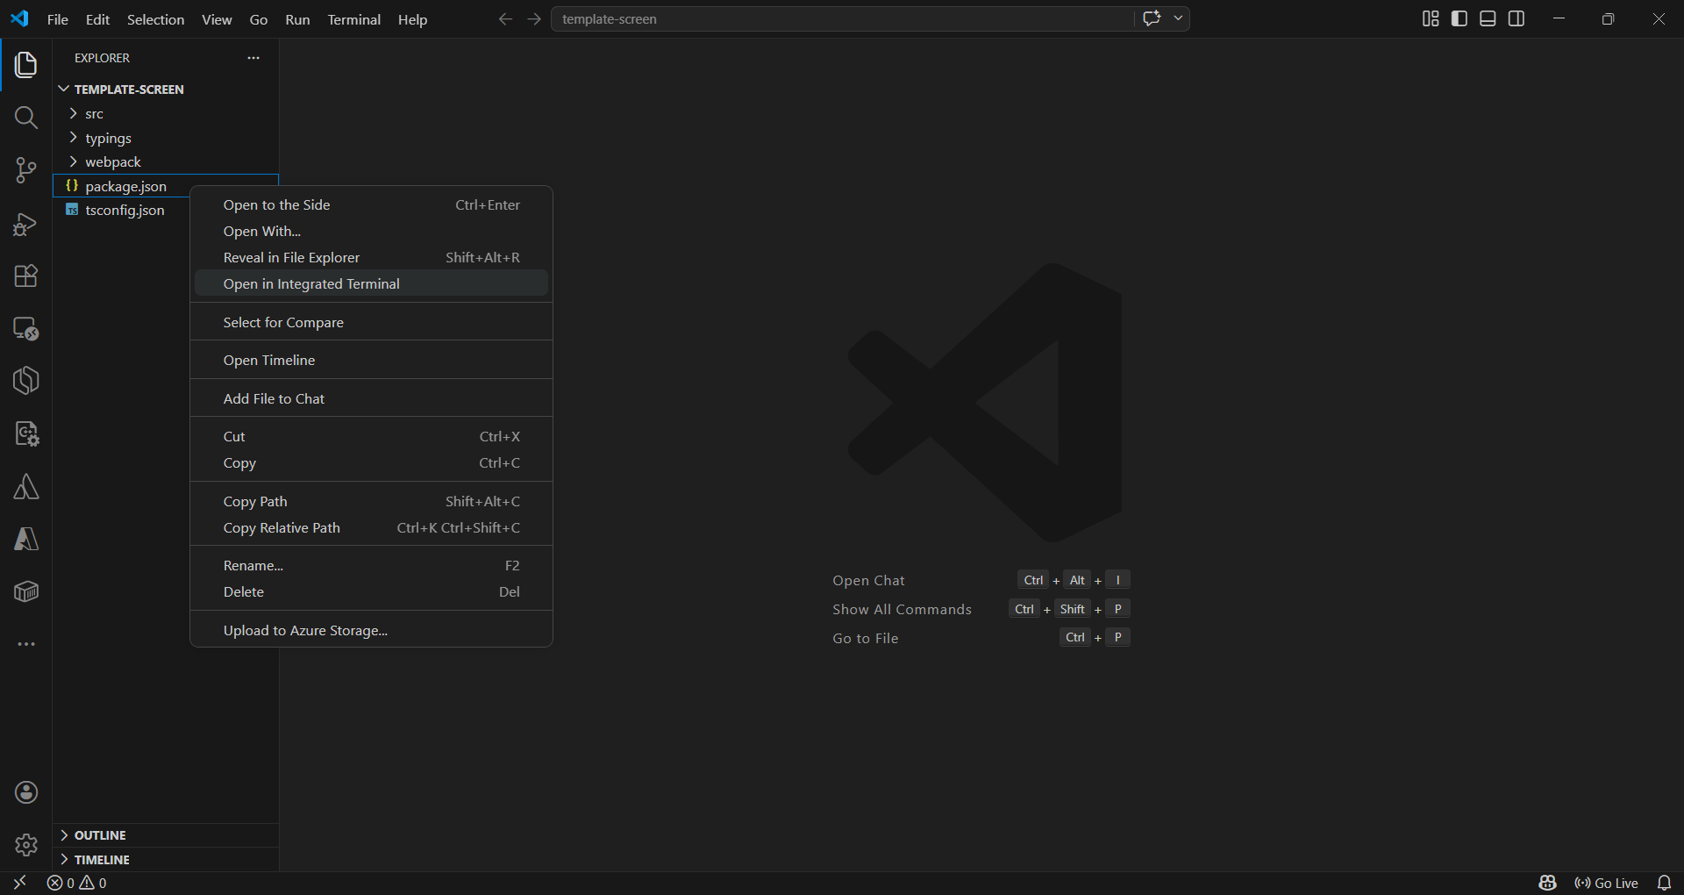Image resolution: width=1684 pixels, height=895 pixels.
Task: Toggle the bottom Panel visibility
Action: [1488, 18]
